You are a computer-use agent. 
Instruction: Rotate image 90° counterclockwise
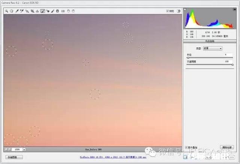point(68,11)
